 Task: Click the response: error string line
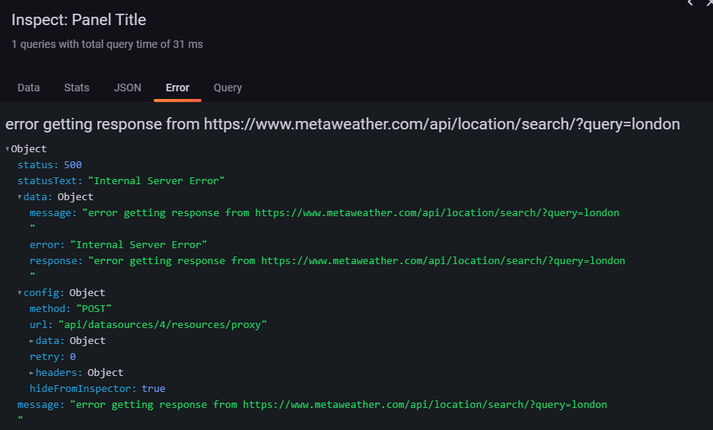(327, 261)
